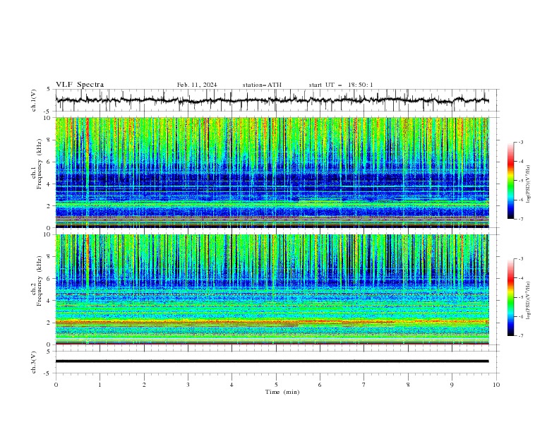The height and width of the screenshot is (432, 559).
Task: Click the upper PSD color scale bar
Action: tap(510, 181)
